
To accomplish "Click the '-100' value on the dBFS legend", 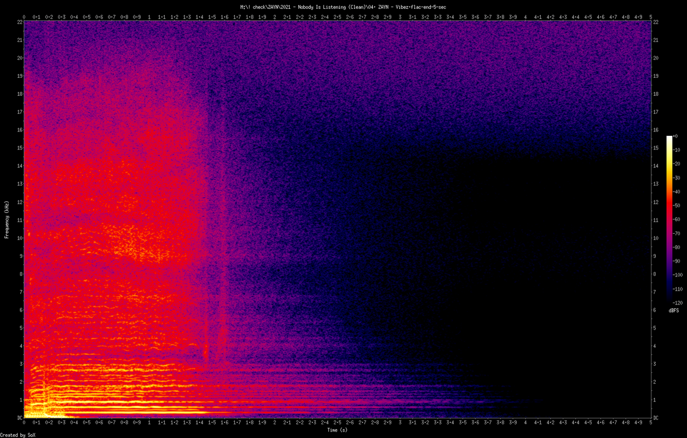I will click(678, 275).
